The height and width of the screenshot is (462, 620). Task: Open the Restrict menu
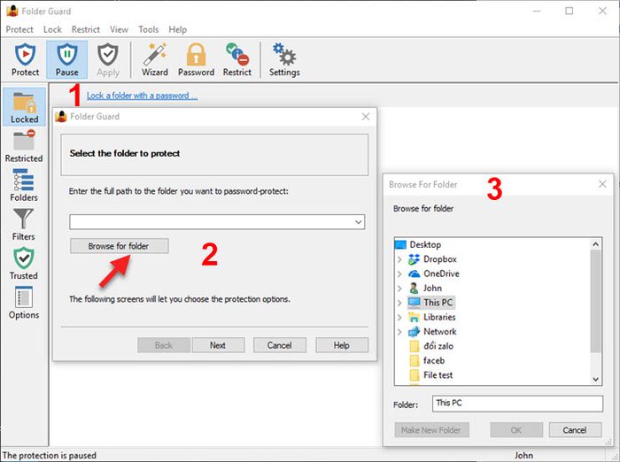(x=85, y=29)
